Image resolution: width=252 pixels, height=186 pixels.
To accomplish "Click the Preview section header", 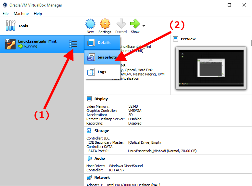I will point(188,39).
